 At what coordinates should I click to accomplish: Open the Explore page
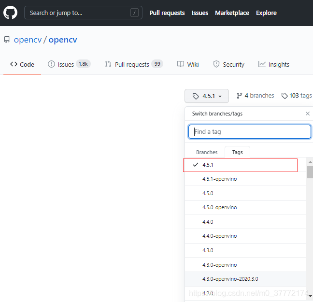coord(266,13)
